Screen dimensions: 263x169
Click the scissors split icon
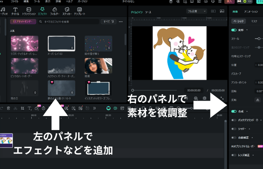15,108
